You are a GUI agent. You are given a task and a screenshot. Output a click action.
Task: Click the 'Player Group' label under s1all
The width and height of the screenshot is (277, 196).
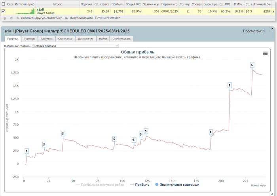46,13
